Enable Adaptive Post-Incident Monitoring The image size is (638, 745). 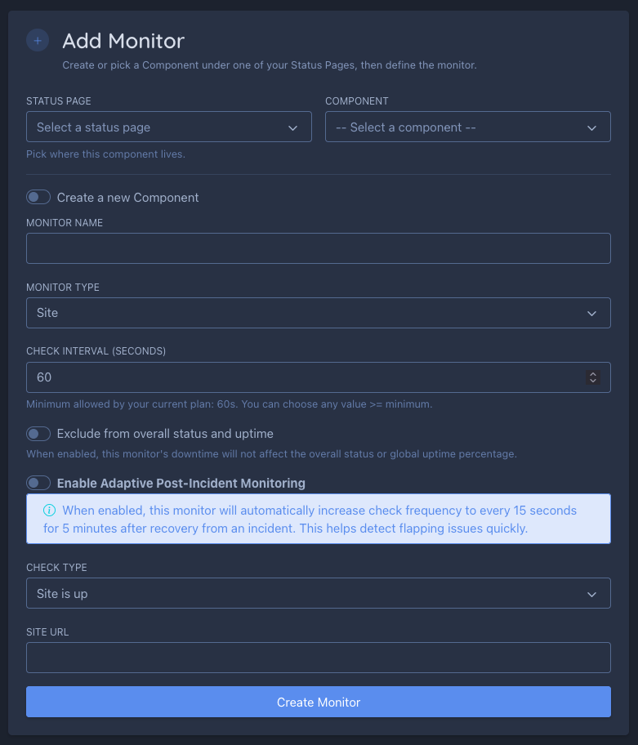click(38, 483)
